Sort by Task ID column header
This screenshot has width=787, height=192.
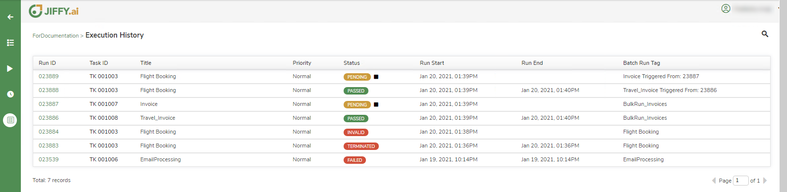pos(99,63)
